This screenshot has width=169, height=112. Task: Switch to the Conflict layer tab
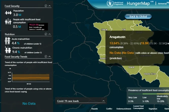tap(109, 109)
